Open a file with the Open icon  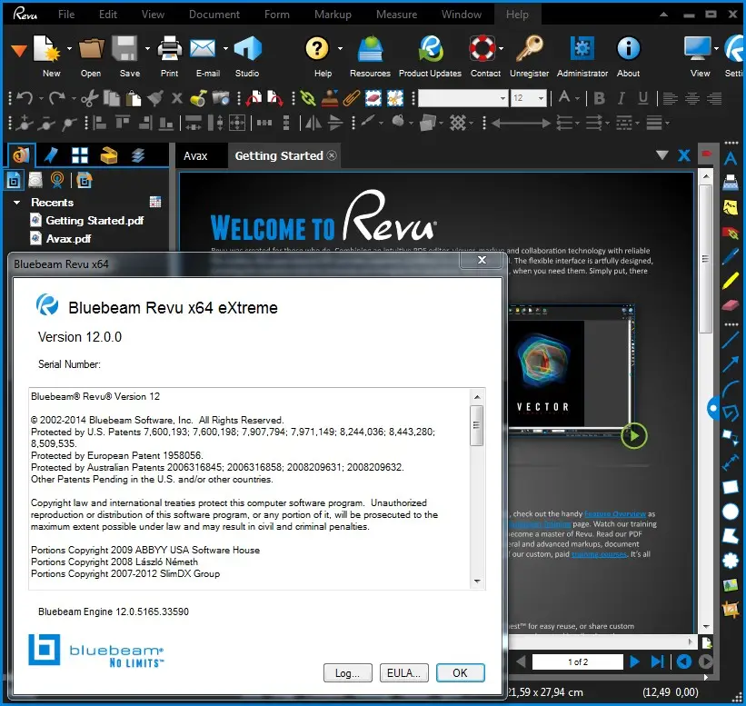point(91,48)
